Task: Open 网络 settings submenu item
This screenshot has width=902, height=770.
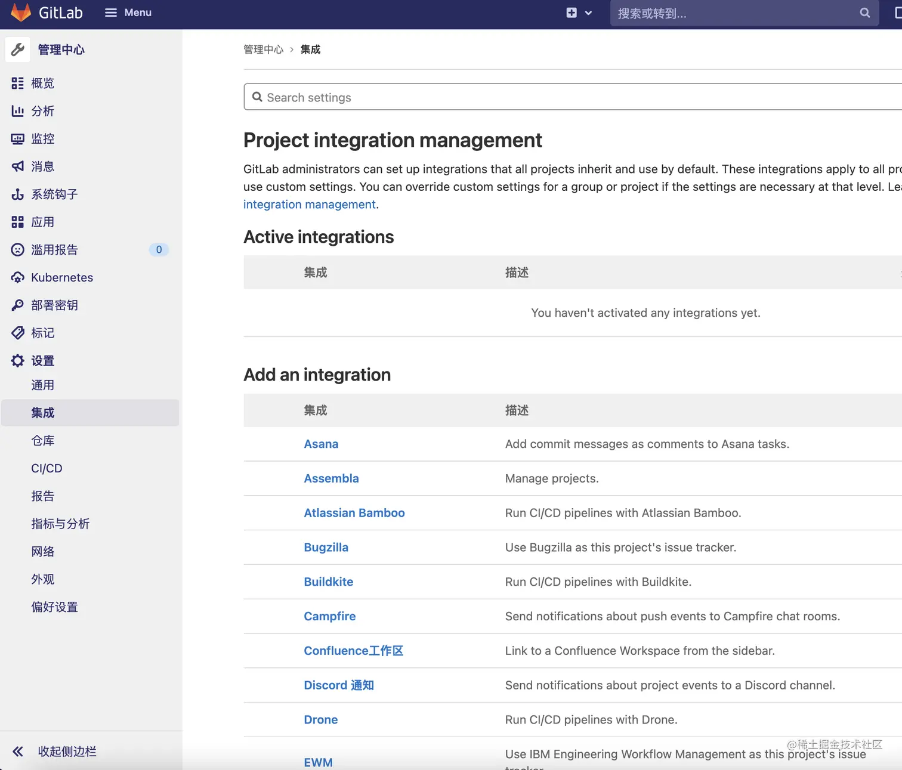Action: click(43, 551)
